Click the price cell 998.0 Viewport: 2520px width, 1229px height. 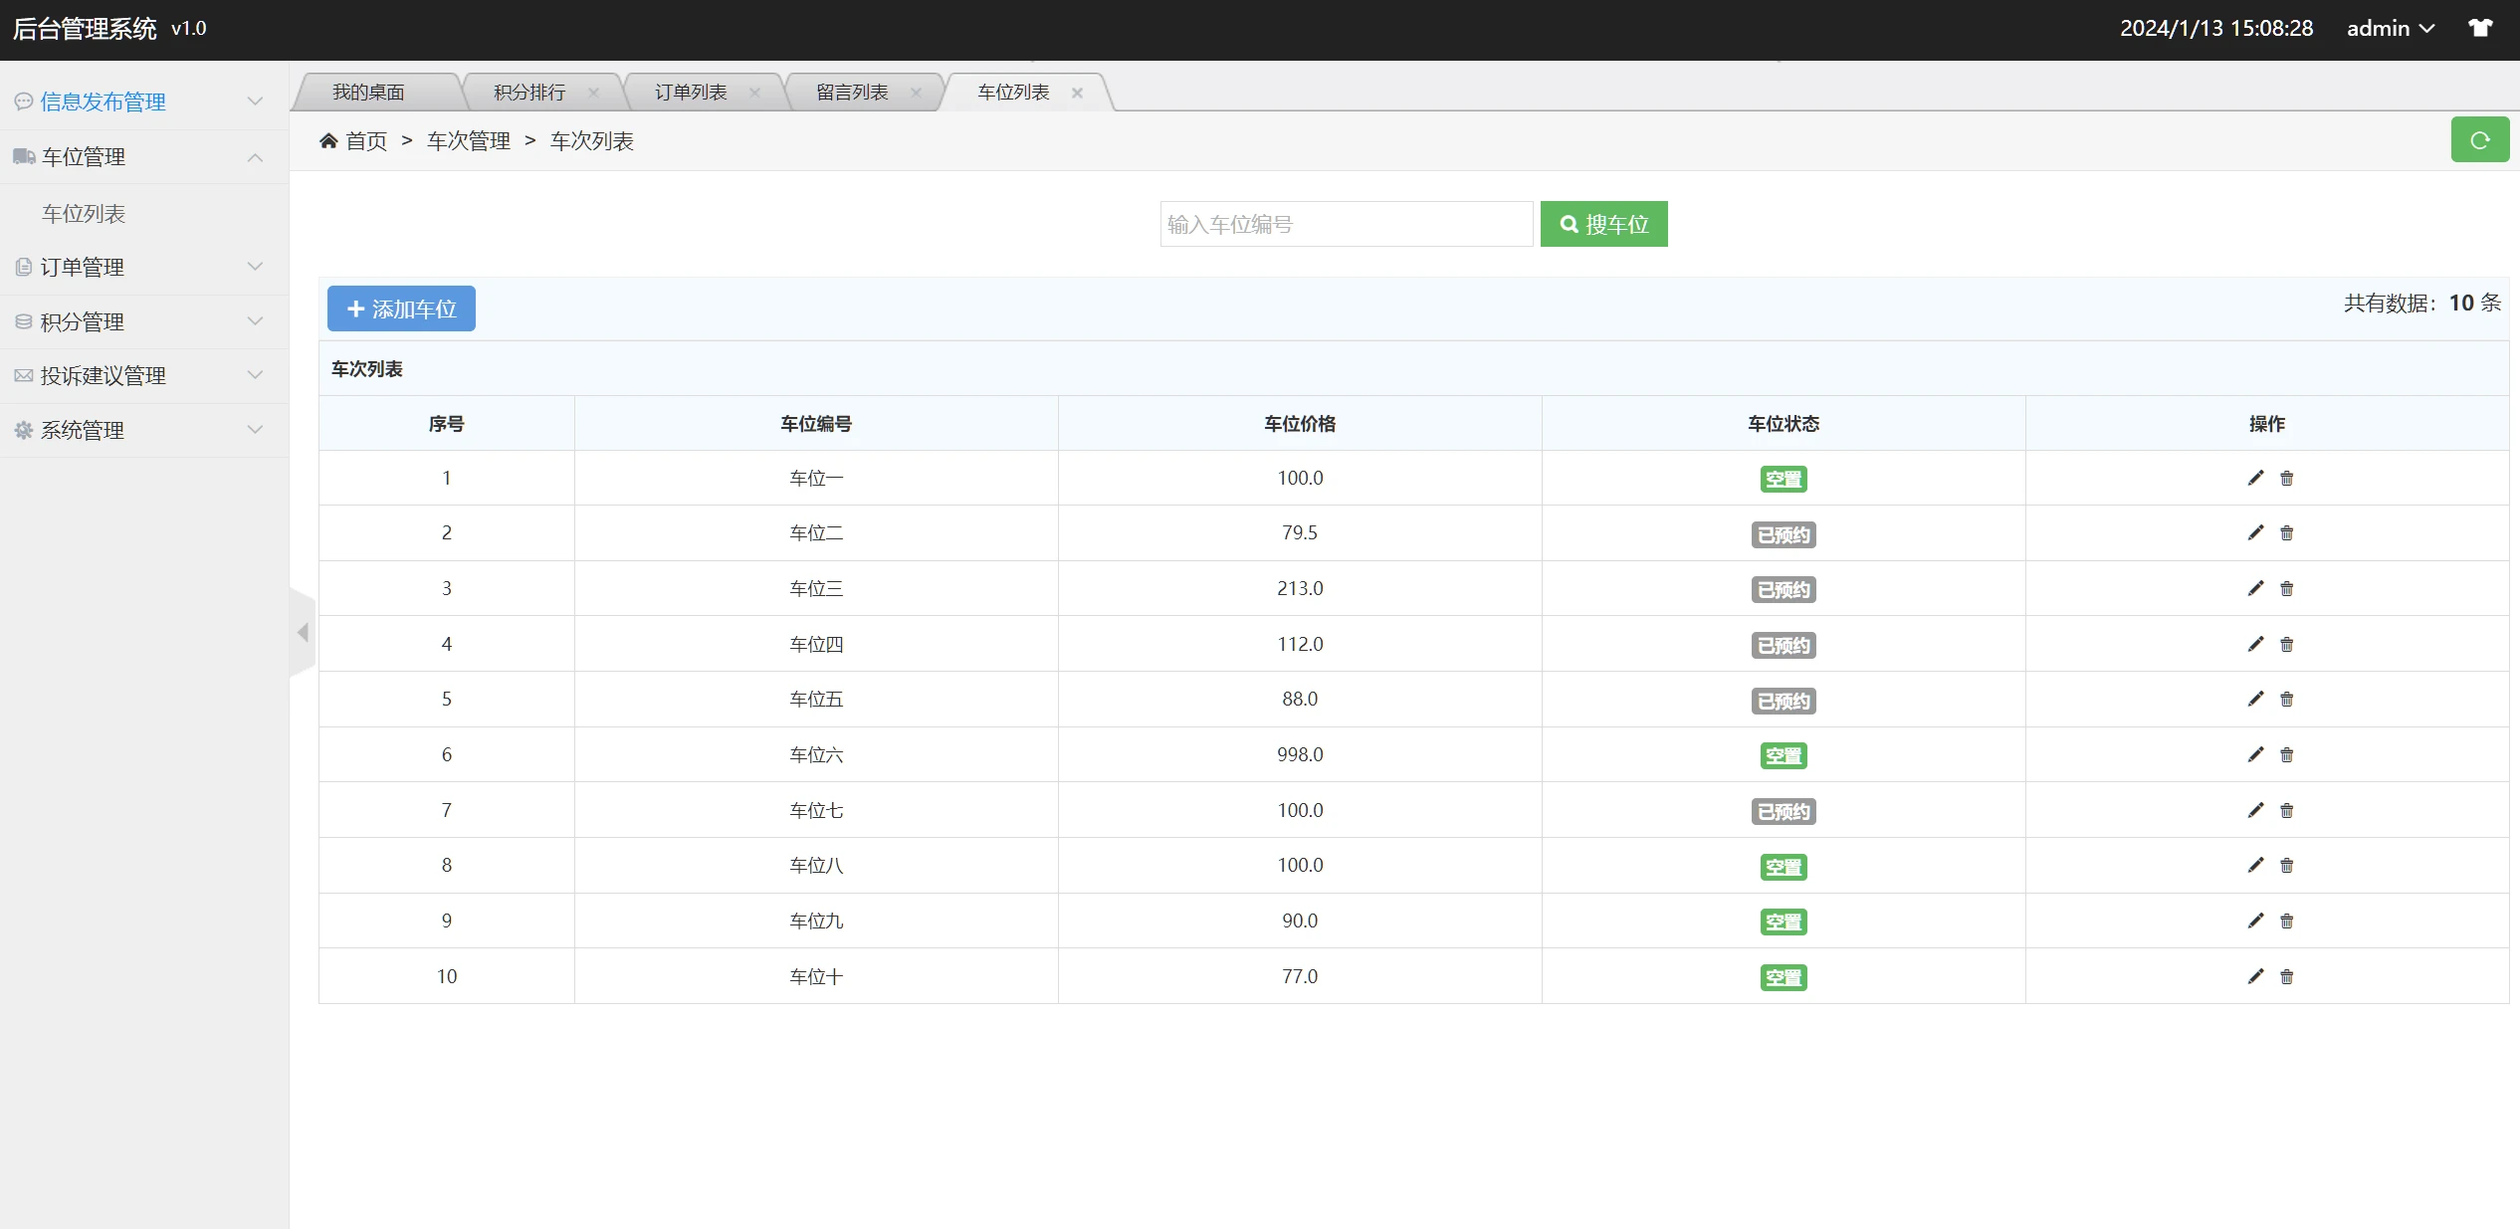pos(1300,755)
